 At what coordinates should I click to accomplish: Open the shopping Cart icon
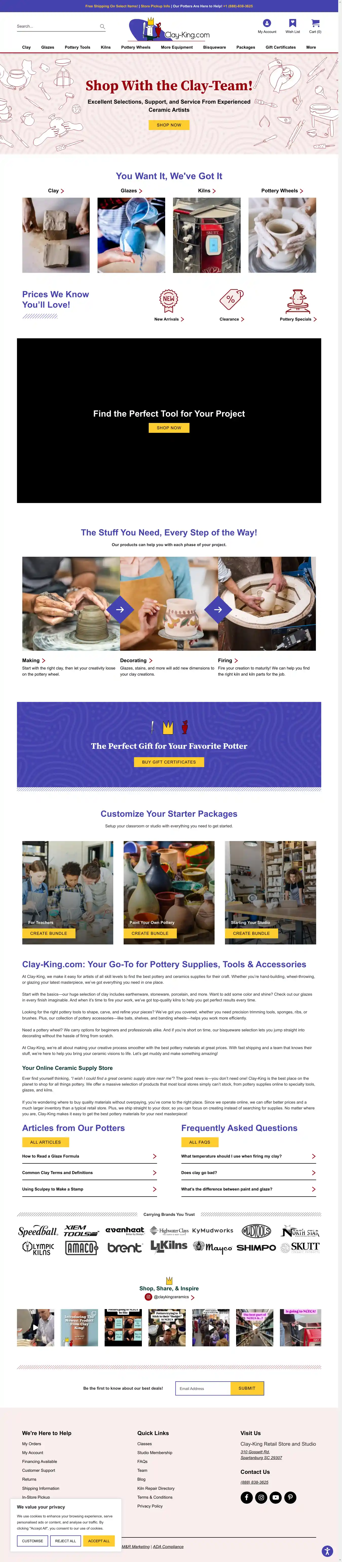315,23
